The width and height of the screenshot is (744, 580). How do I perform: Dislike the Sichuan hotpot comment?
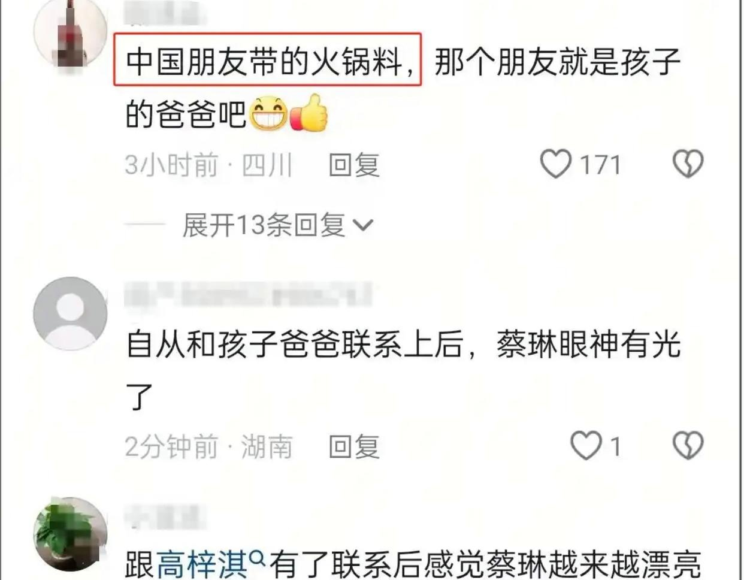(688, 164)
